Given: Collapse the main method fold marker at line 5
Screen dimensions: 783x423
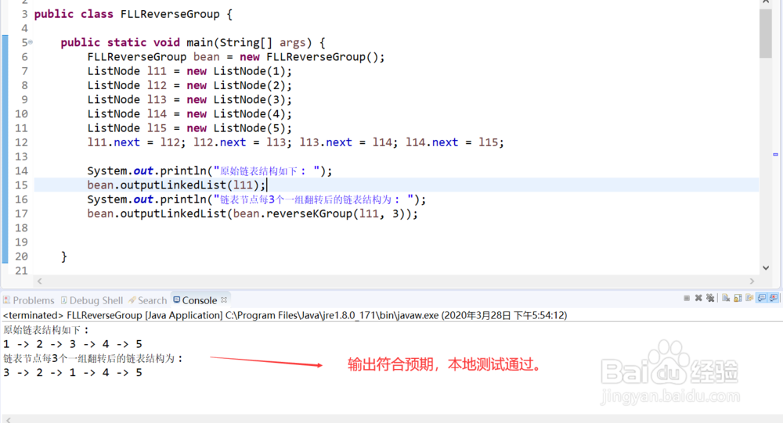Looking at the screenshot, I should click(31, 42).
